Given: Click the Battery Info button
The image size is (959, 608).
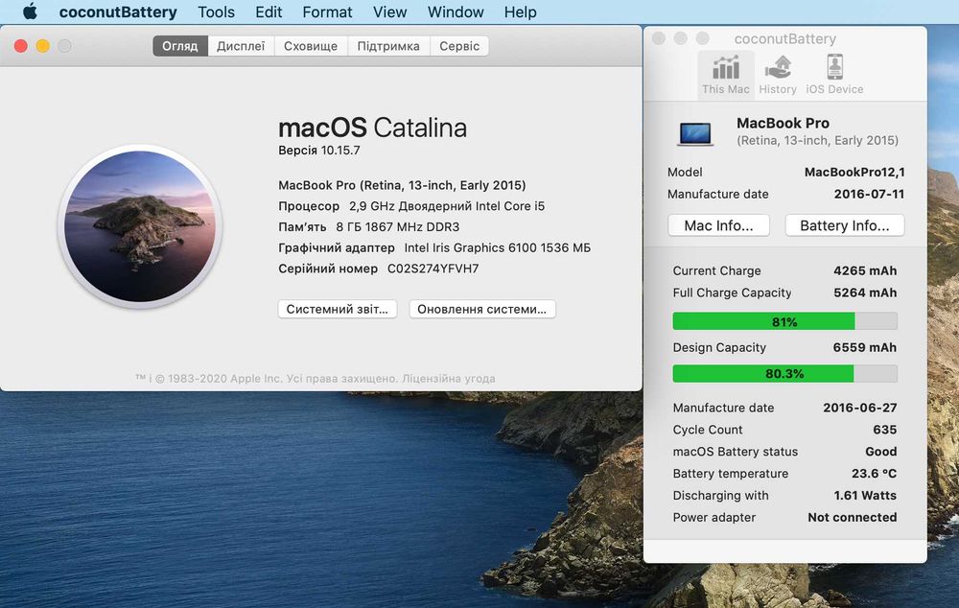Looking at the screenshot, I should point(845,225).
